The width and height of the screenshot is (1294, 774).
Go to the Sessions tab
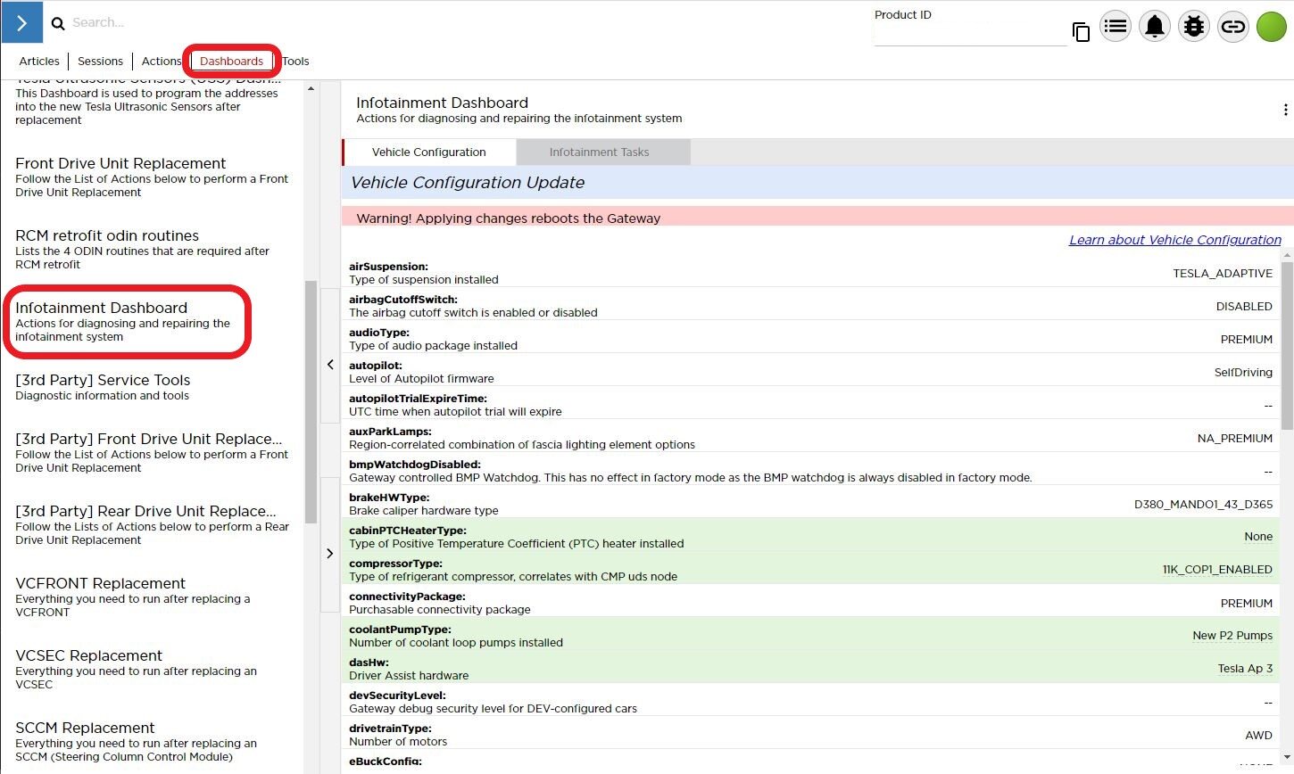click(100, 62)
